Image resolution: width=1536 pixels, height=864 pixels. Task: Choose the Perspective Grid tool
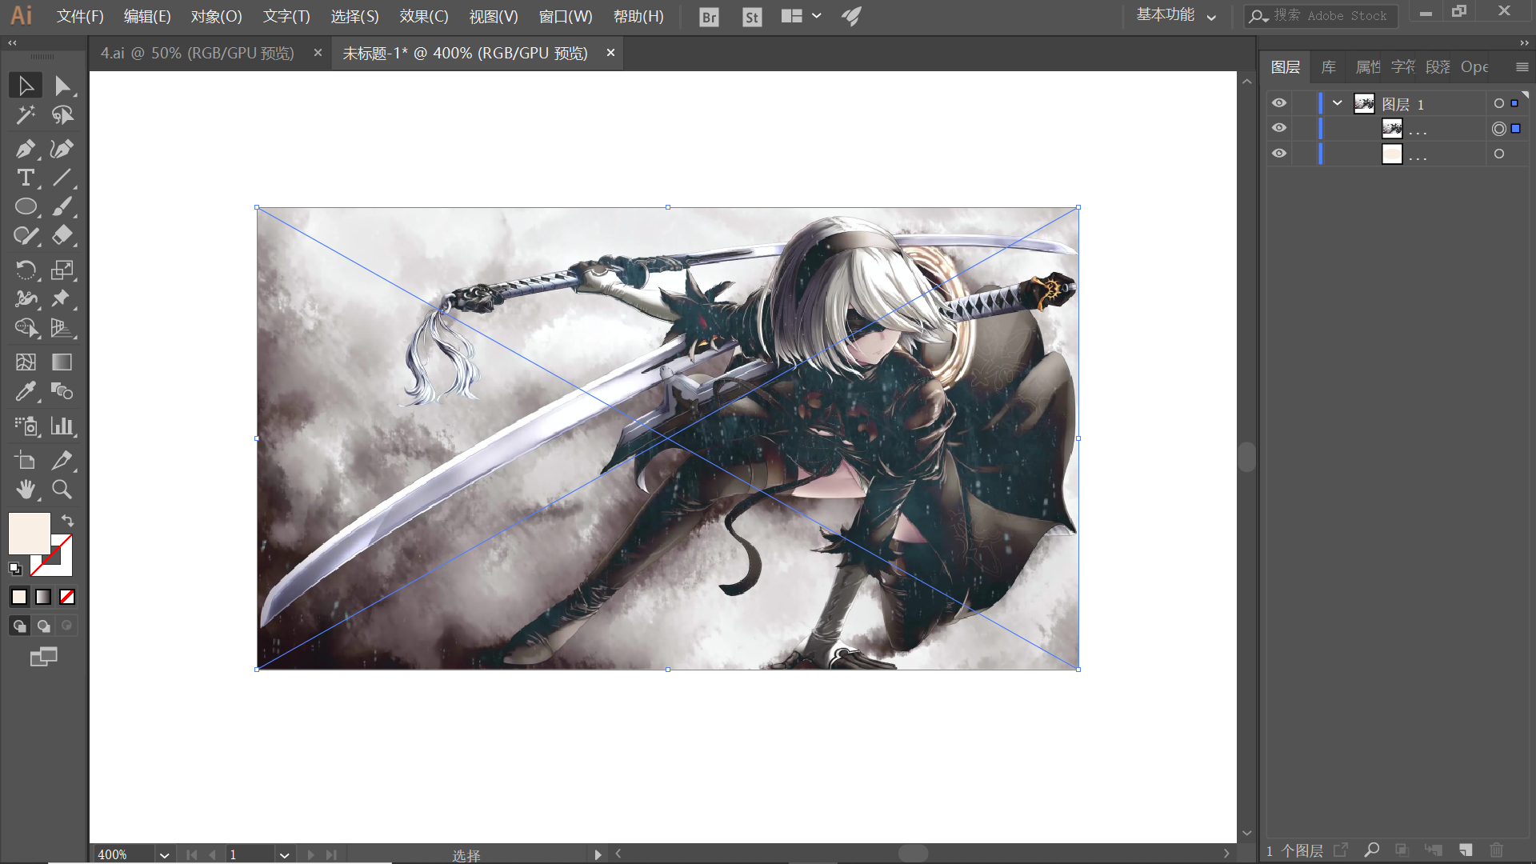tap(62, 327)
